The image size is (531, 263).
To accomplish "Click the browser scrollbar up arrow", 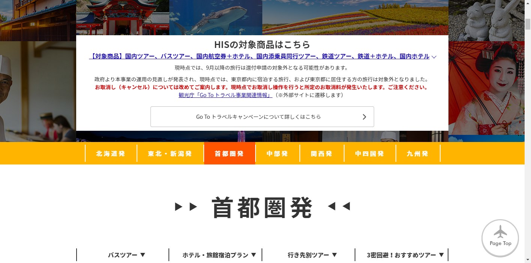I will (x=528, y=3).
